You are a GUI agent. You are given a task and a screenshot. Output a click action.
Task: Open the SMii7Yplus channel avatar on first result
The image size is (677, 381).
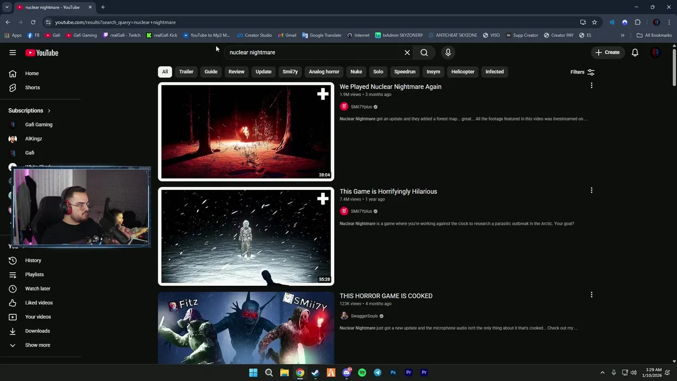coord(344,106)
